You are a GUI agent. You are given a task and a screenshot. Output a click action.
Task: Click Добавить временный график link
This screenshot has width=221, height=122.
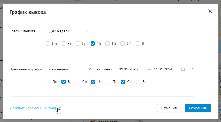click(x=35, y=108)
